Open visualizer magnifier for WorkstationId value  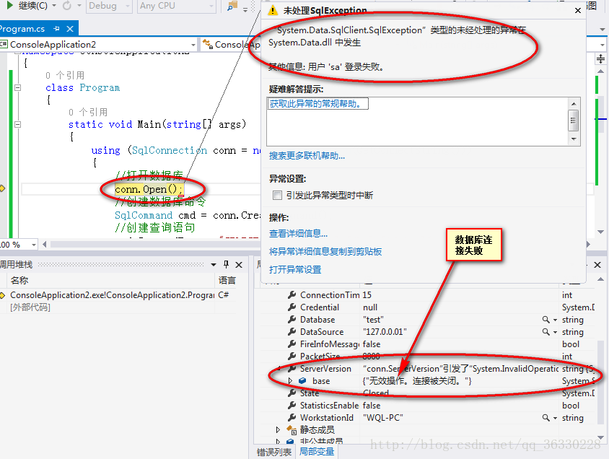tap(546, 418)
